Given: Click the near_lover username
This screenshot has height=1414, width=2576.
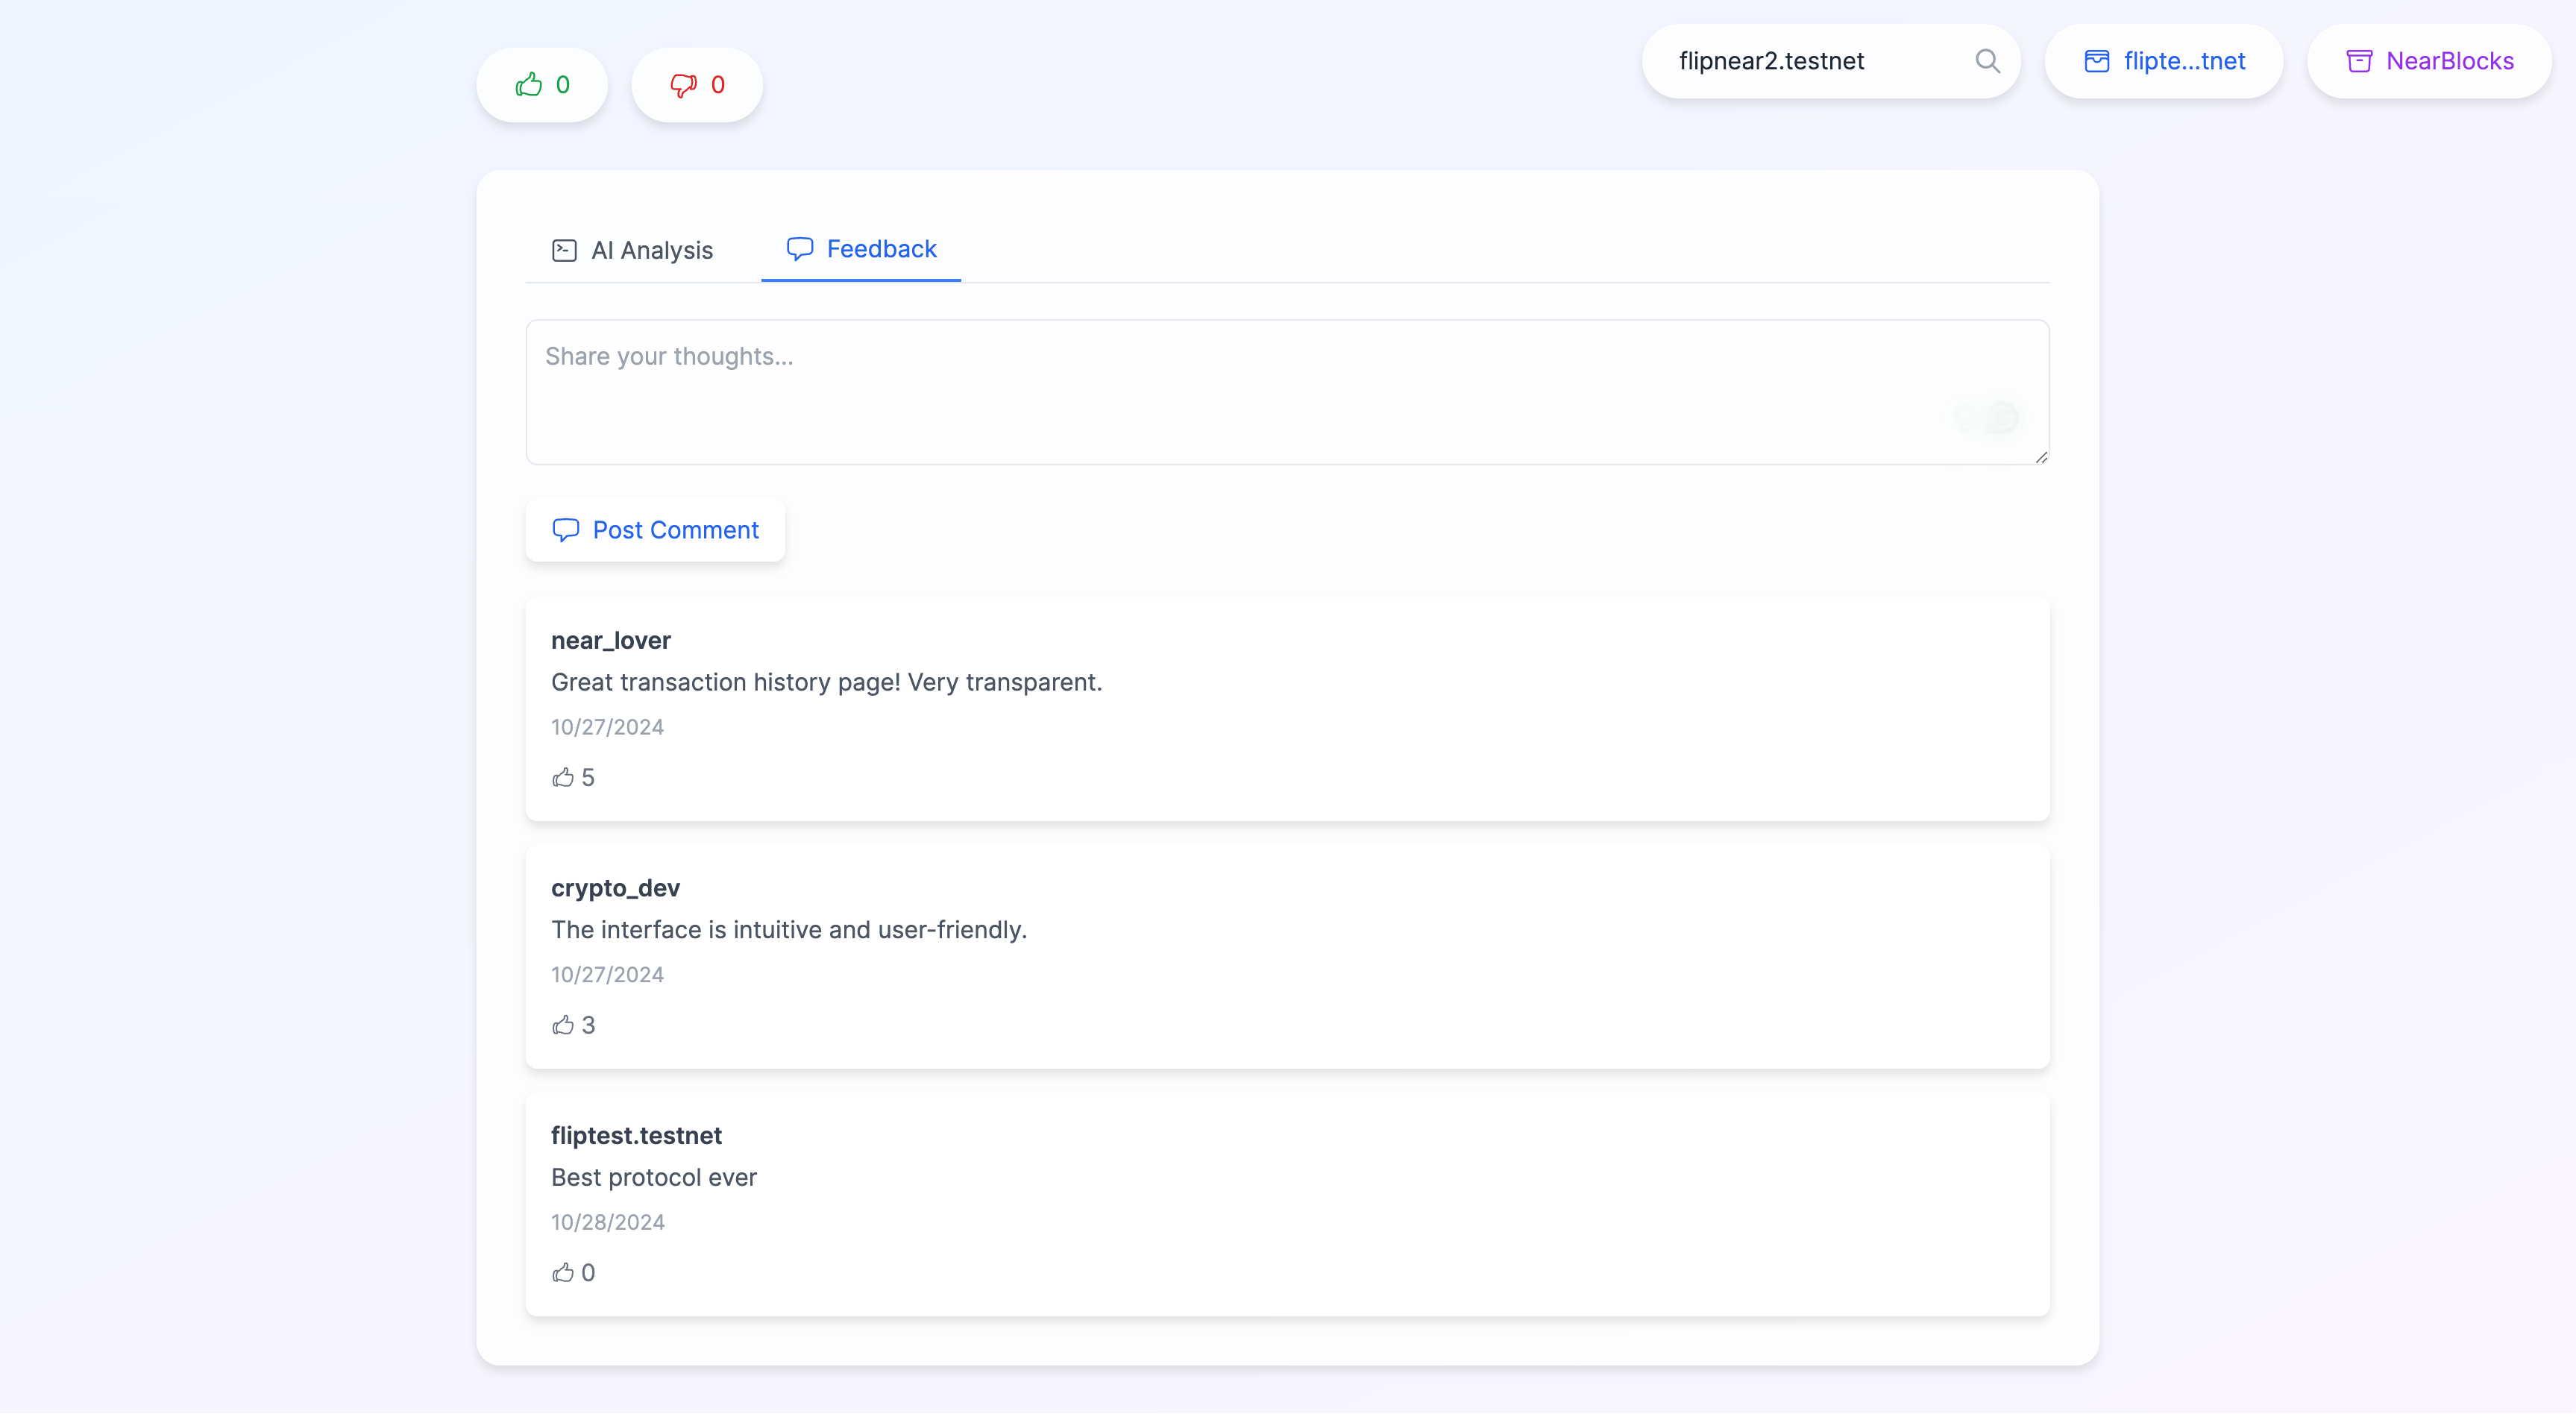Looking at the screenshot, I should [610, 640].
